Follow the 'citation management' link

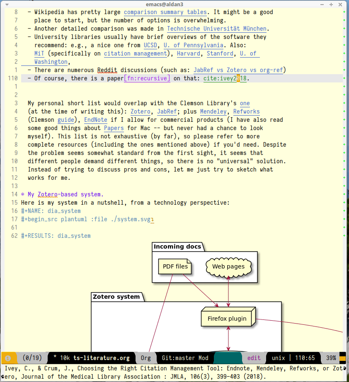pos(136,53)
